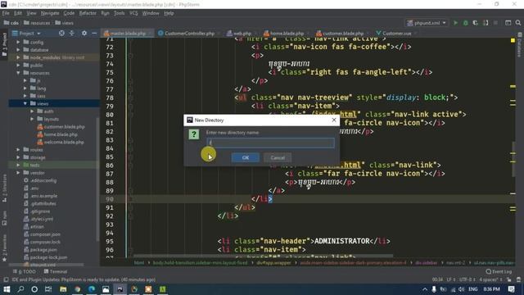524x295 pixels.
Task: Open Project panel settings gear
Action: click(84, 33)
